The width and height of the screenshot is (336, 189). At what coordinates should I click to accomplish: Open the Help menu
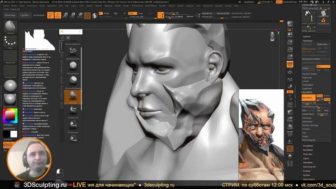coord(236,6)
